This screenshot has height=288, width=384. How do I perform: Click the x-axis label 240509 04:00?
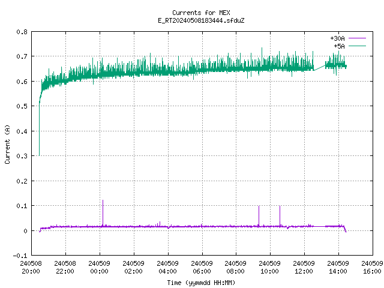[x=168, y=267]
